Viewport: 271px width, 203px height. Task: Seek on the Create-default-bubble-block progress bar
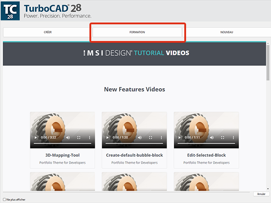134,143
